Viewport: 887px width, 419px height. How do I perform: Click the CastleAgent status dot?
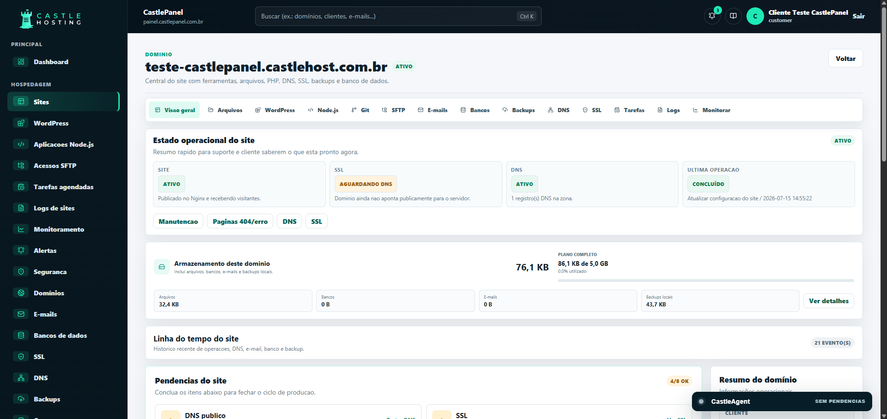pyautogui.click(x=701, y=401)
